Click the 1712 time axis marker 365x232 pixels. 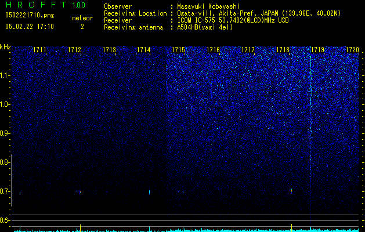74,50
